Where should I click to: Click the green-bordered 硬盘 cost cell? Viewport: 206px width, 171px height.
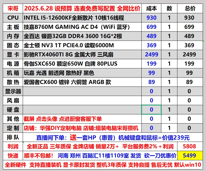(x=151, y=110)
